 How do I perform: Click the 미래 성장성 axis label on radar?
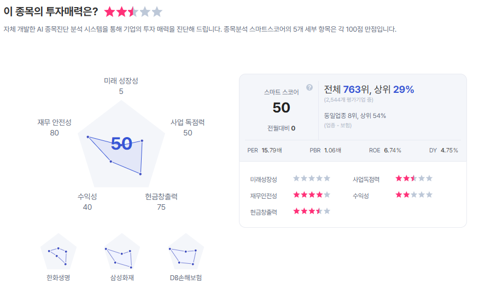(121, 81)
